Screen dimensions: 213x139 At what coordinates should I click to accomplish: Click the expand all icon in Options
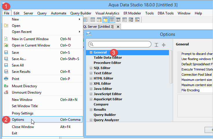coord(157,45)
